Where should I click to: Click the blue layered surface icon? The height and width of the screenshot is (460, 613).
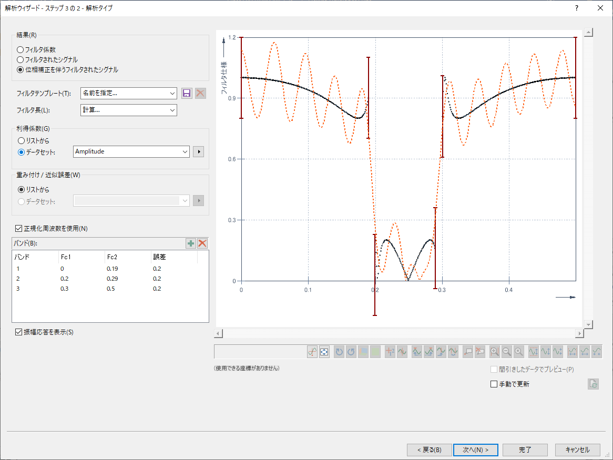363,352
